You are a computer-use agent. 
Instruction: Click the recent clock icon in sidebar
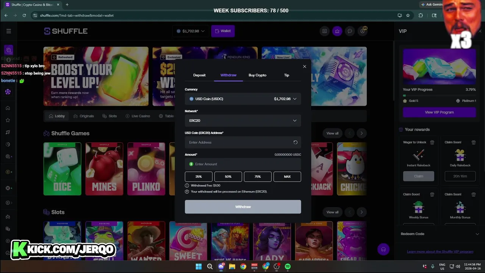click(8, 144)
